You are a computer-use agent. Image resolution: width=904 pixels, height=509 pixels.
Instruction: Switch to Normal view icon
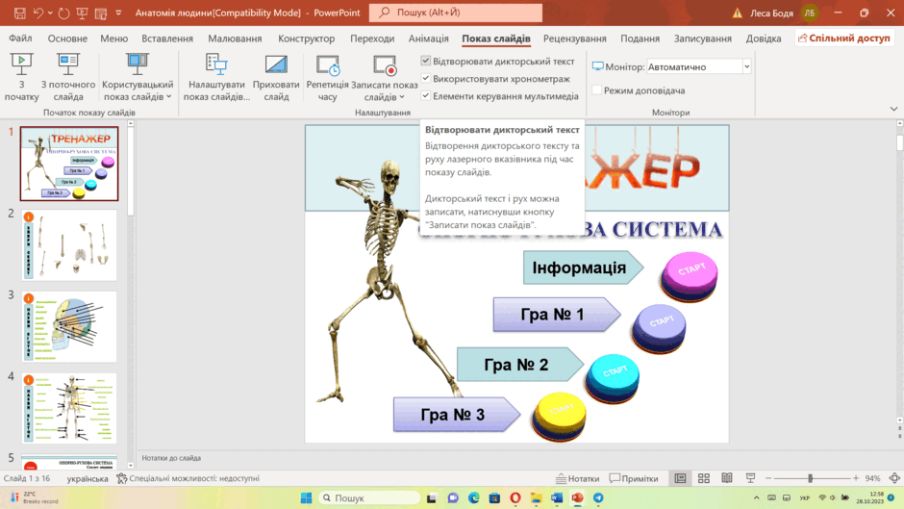coord(680,478)
